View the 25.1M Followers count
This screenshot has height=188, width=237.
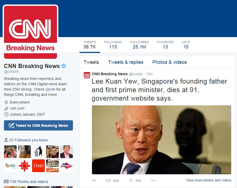139,45
